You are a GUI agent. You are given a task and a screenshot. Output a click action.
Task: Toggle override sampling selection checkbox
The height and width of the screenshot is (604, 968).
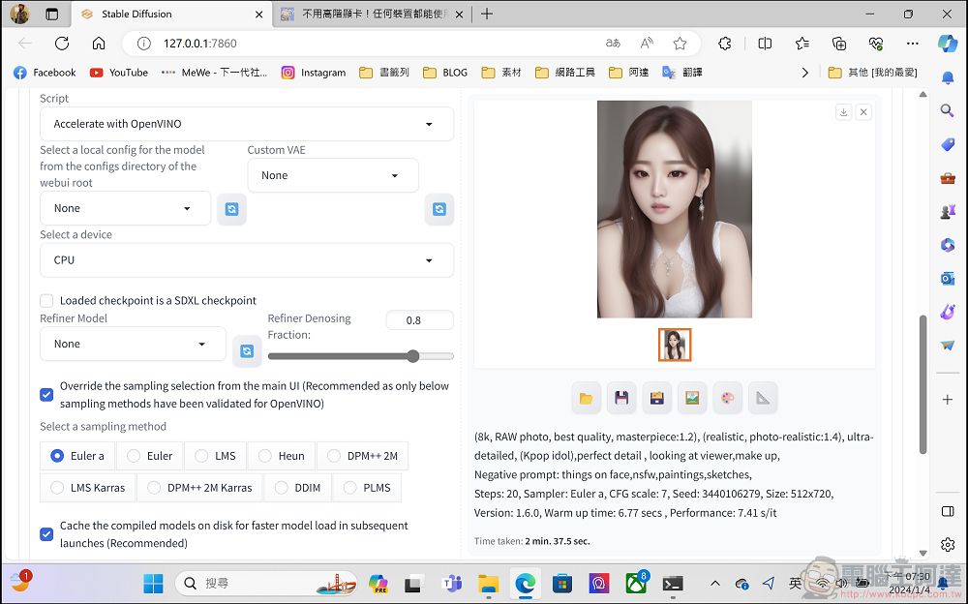[46, 395]
